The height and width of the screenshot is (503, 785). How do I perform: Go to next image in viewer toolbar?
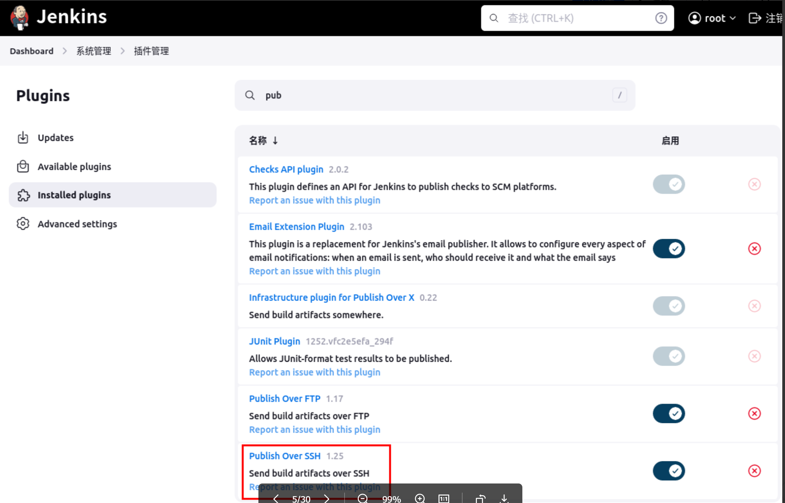click(326, 499)
